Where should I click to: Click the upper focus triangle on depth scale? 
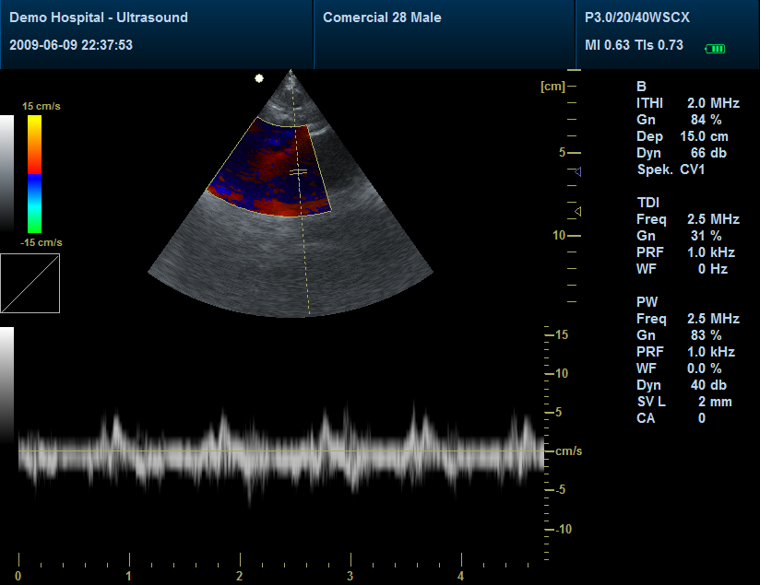pyautogui.click(x=576, y=171)
